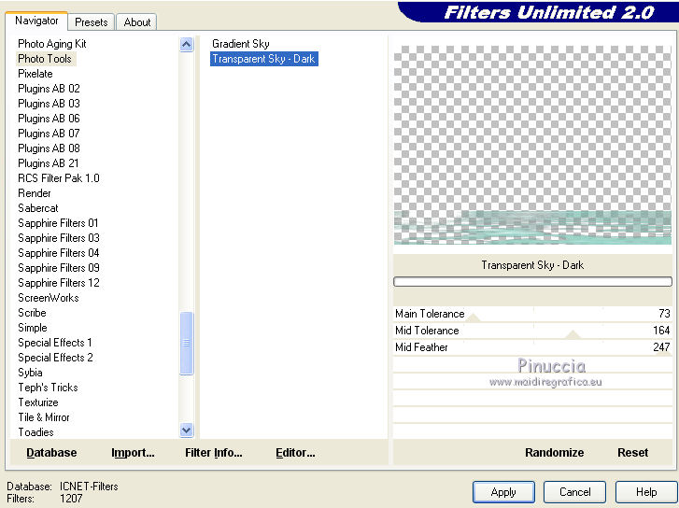Select Photo Tools category
Viewport: 679px width, 508px height.
(x=45, y=59)
